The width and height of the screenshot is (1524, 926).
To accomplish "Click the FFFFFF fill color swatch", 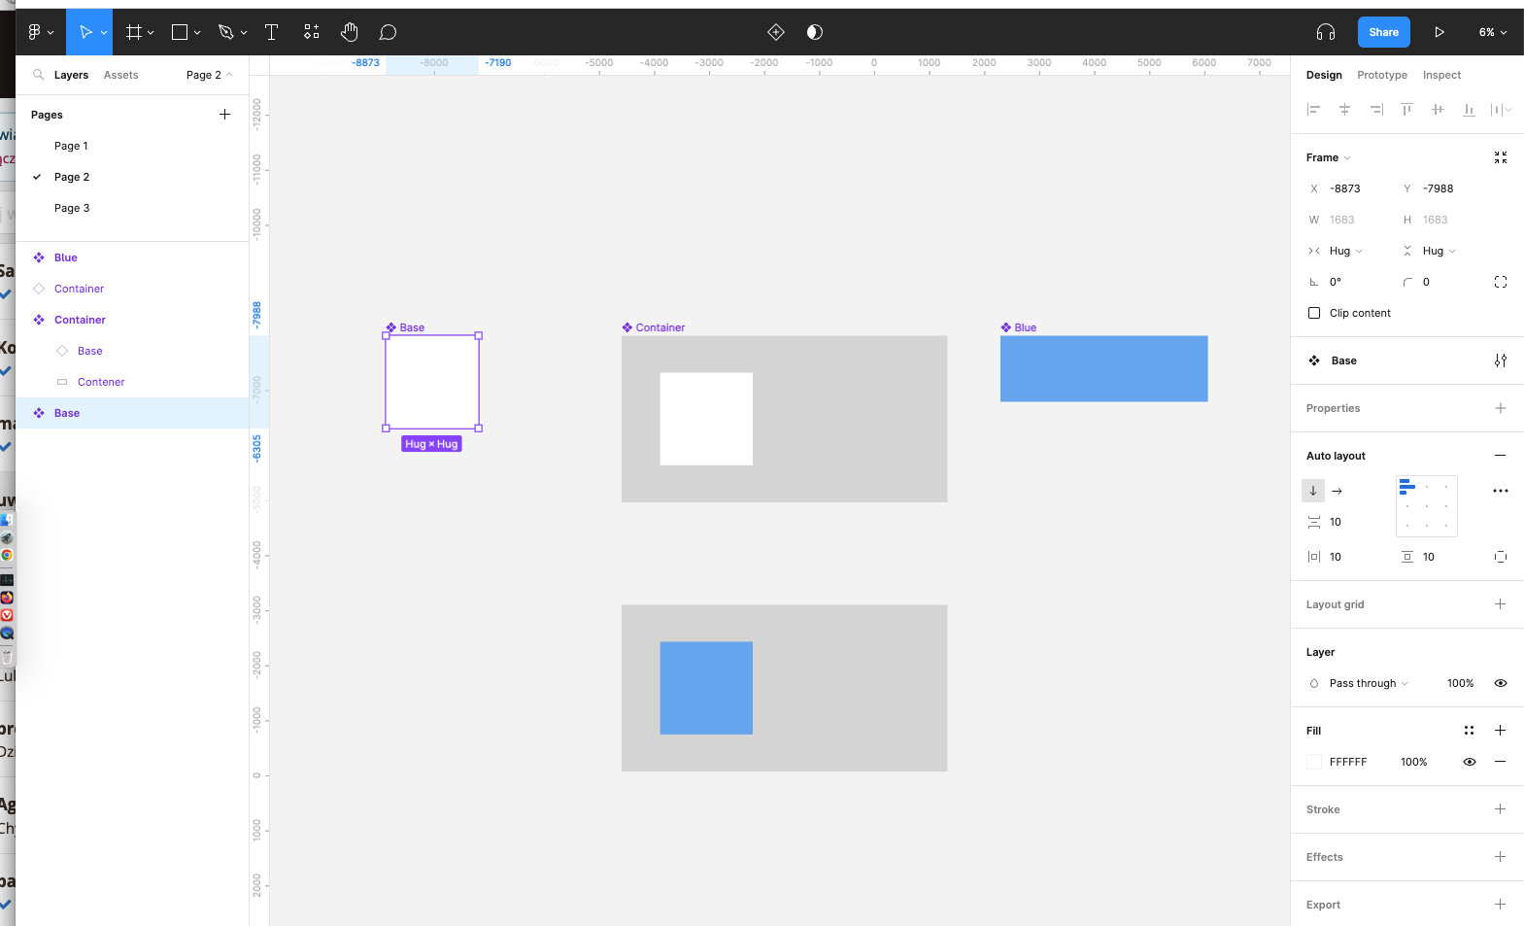I will coord(1314,762).
